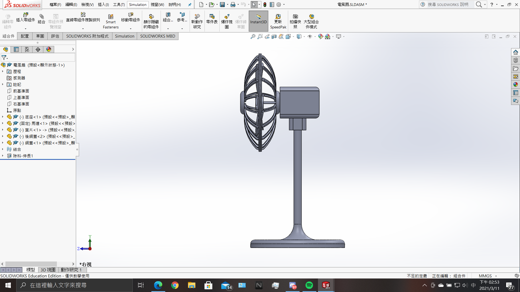Toggle 大型組合件模式 large assembly mode
Viewport: 520px width, 292px height.
(311, 21)
